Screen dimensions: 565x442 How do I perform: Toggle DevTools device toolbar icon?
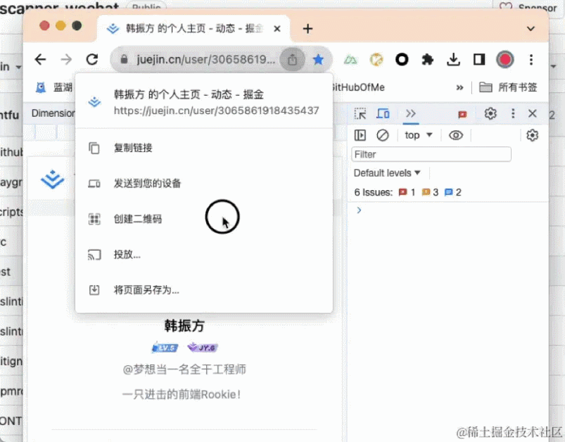click(x=383, y=114)
